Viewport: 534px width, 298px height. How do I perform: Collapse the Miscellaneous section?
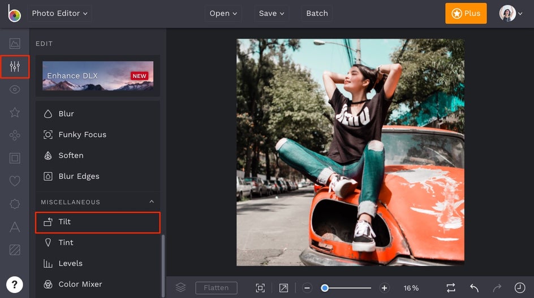tap(152, 201)
